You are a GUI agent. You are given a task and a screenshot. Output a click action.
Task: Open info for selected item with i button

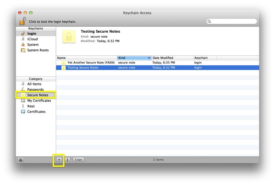tap(67, 160)
